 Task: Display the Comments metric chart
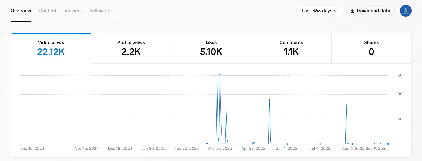(x=291, y=48)
